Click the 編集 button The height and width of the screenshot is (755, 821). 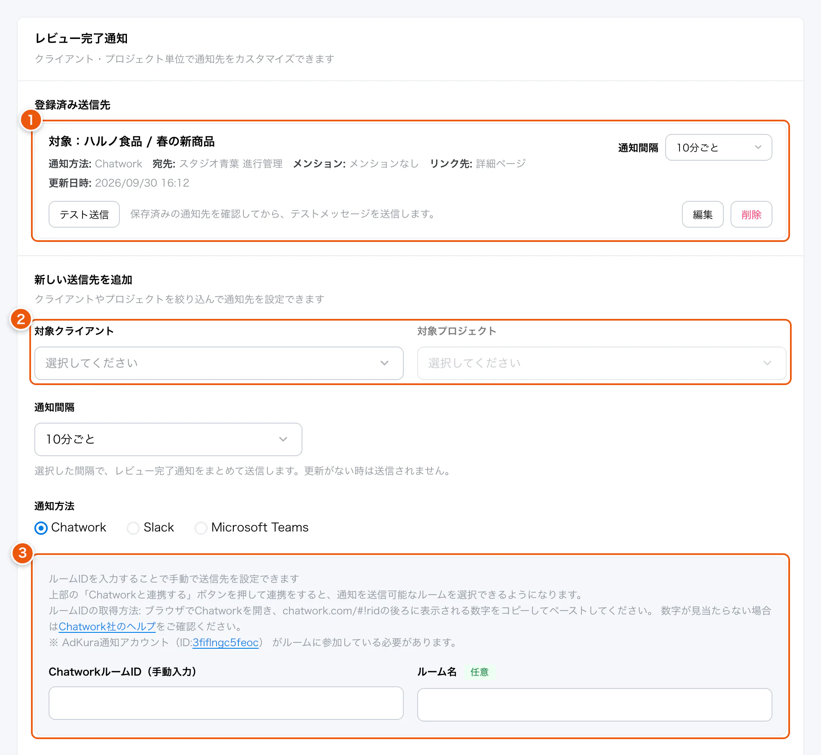(x=702, y=214)
